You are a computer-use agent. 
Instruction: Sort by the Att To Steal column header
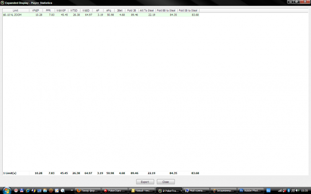147,11
